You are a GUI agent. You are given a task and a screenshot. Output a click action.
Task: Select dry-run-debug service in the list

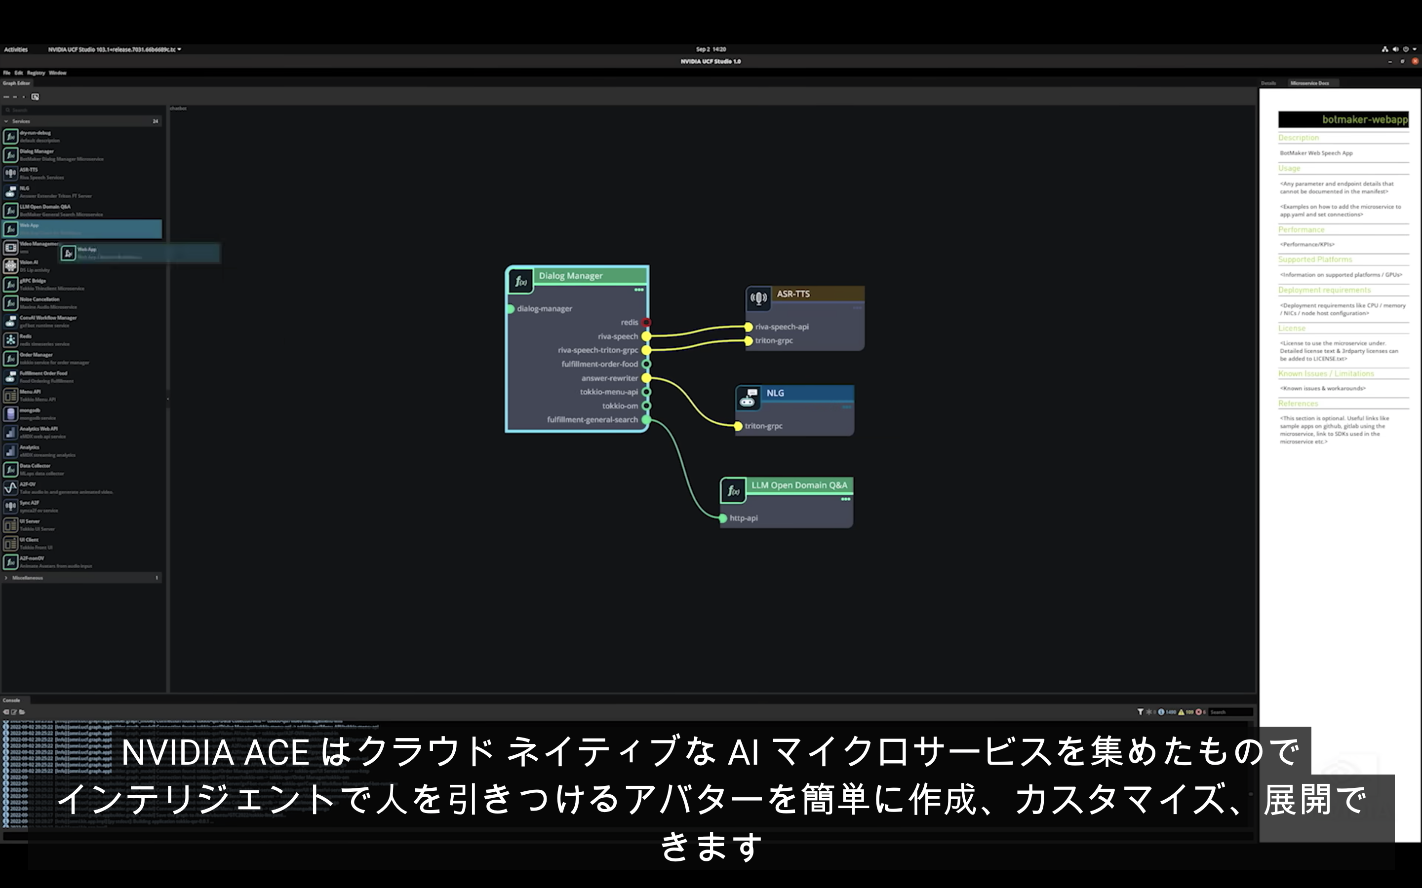(82, 136)
